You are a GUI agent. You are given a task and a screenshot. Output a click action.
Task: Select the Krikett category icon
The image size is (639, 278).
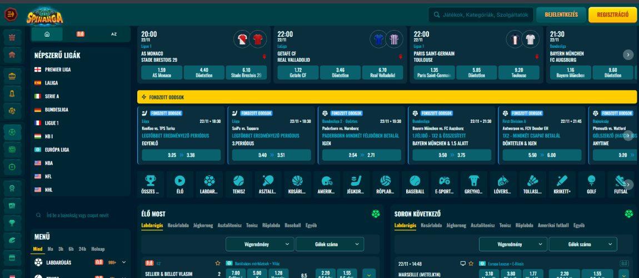click(562, 184)
